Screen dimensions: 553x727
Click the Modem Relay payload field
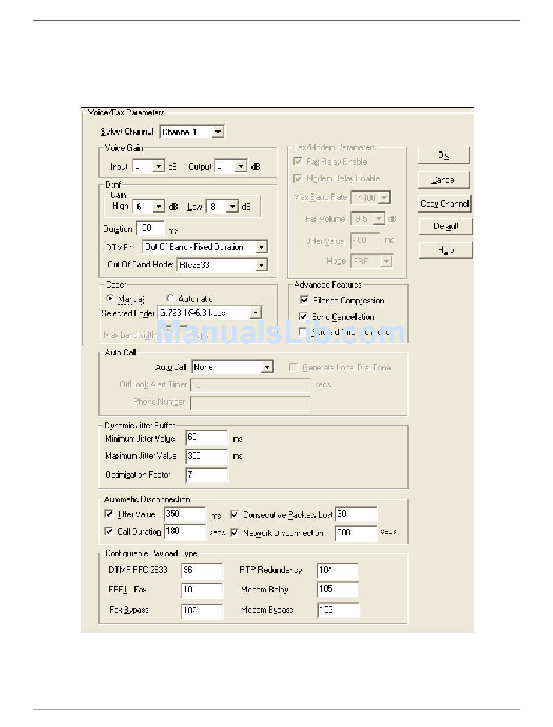pos(338,590)
